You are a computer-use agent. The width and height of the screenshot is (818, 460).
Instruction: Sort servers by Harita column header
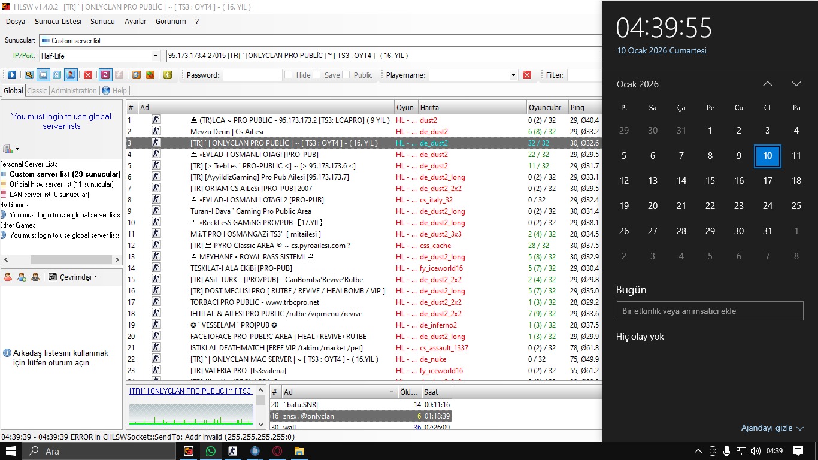pyautogui.click(x=472, y=107)
